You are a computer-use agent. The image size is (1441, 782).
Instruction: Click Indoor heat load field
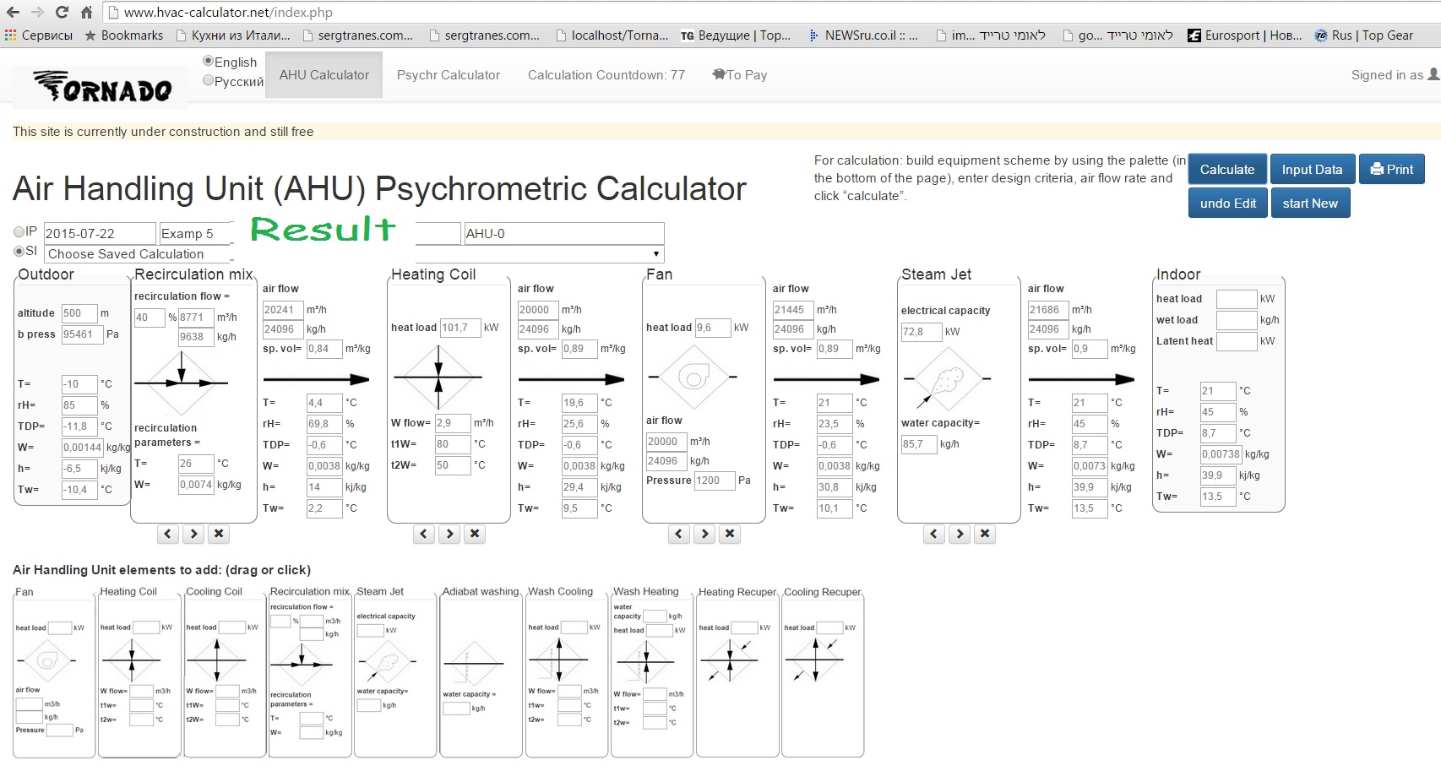(1237, 298)
